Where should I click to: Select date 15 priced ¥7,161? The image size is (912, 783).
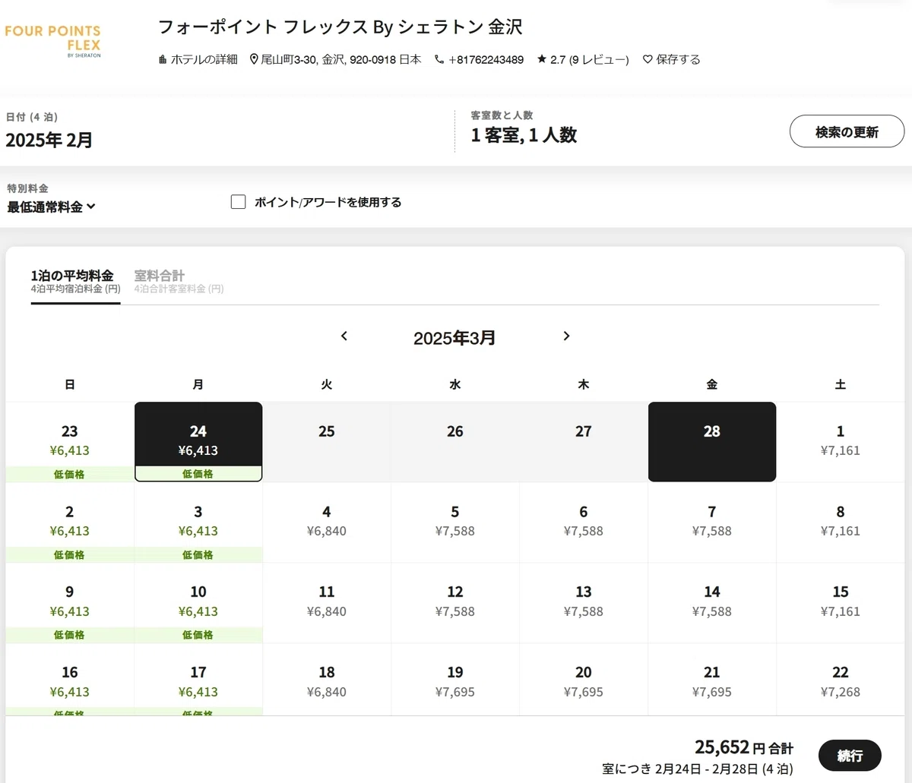pyautogui.click(x=841, y=603)
